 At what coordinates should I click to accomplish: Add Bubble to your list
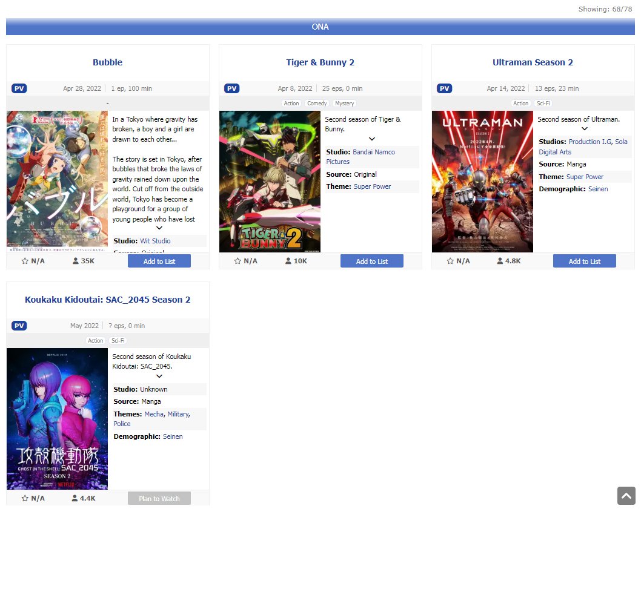coord(159,261)
